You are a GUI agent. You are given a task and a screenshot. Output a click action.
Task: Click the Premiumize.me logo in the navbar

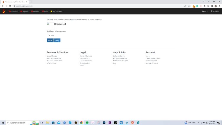tap(4, 11)
